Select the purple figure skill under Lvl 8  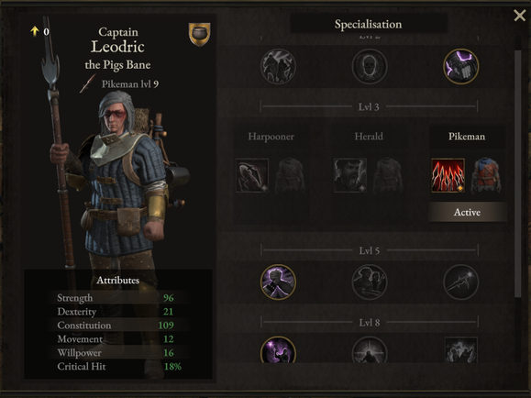coord(278,349)
